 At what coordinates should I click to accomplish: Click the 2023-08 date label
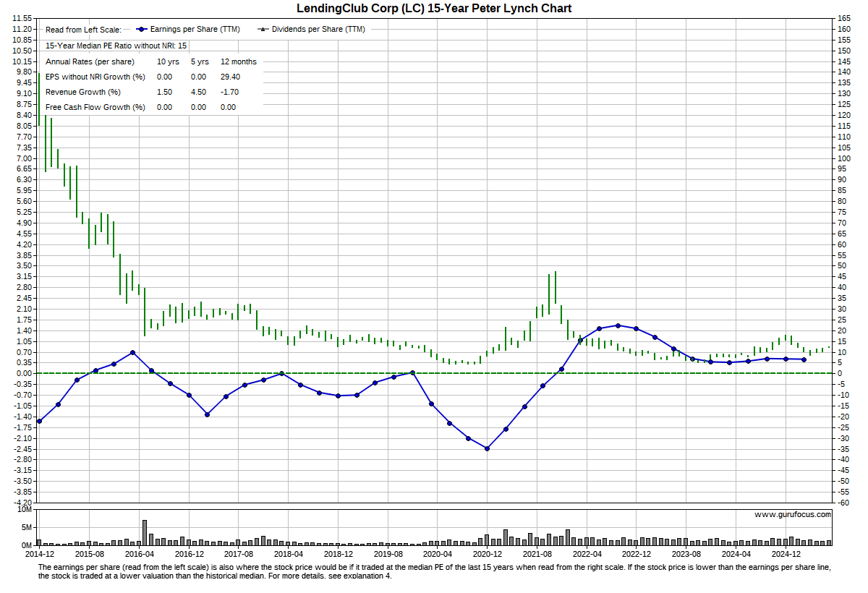coord(685,554)
